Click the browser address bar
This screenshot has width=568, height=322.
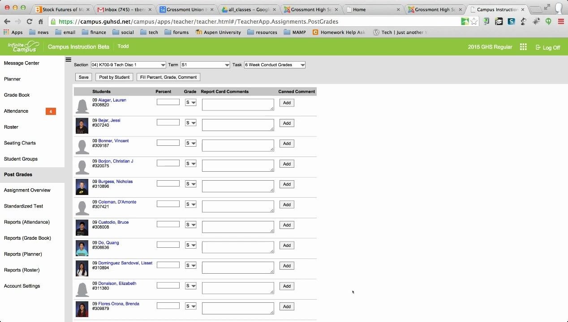coord(255,21)
